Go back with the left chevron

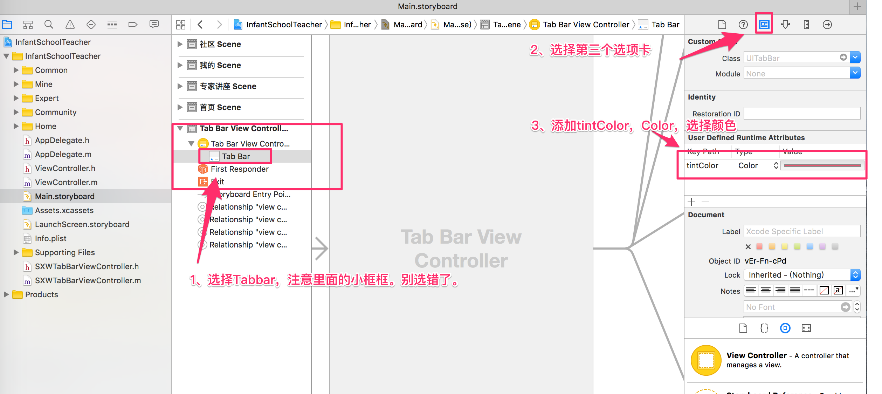coord(200,25)
